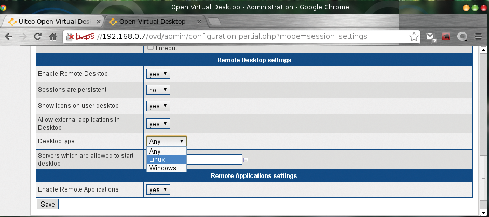This screenshot has height=217, width=489.
Task: Open the Enable Remote Applications dropdown
Action: click(x=158, y=189)
